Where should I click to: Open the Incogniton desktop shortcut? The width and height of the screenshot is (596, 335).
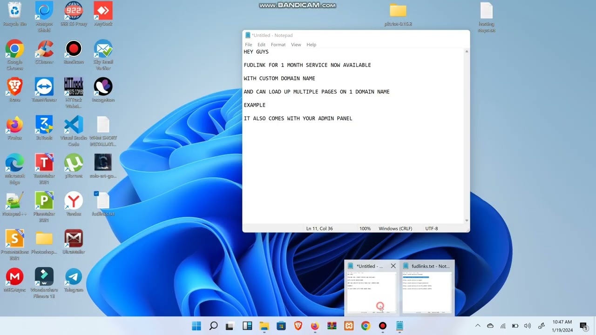click(x=103, y=90)
